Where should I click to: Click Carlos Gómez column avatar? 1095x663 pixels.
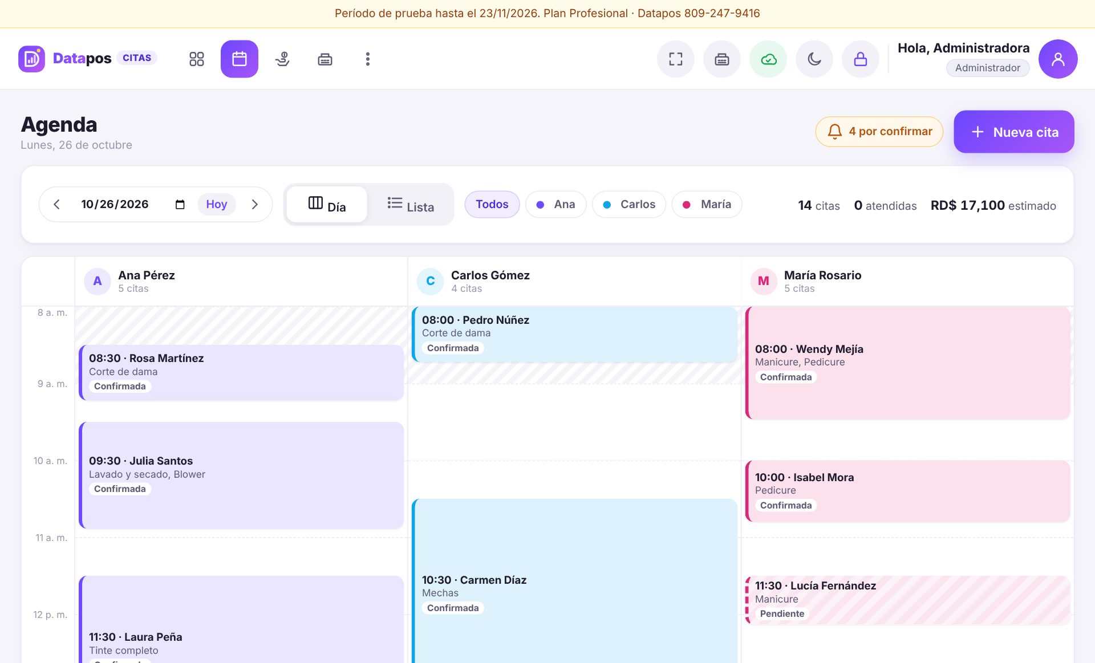pyautogui.click(x=431, y=281)
